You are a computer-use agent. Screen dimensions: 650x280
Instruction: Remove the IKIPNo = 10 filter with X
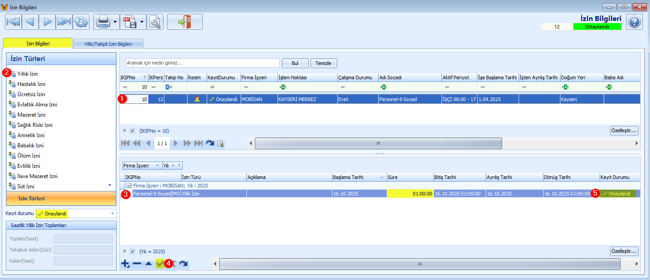pyautogui.click(x=124, y=131)
